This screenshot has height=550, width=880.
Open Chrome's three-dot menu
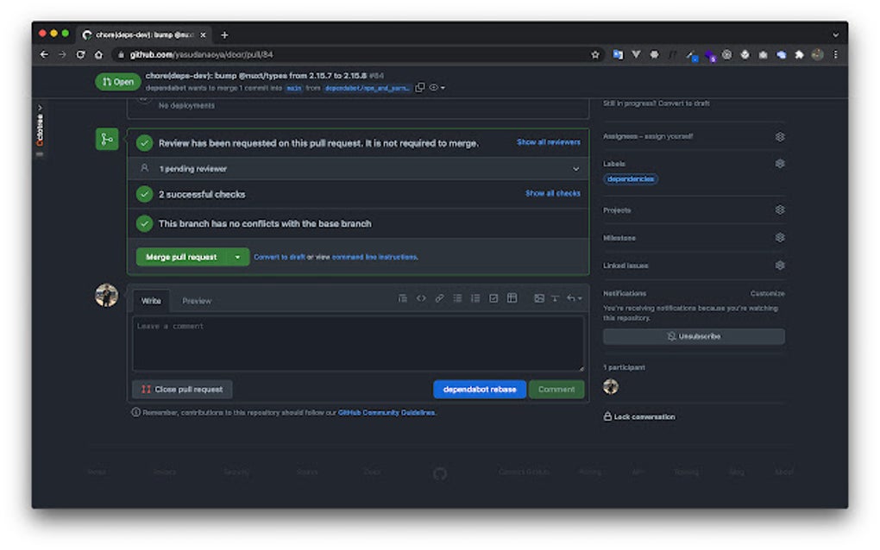click(x=836, y=54)
